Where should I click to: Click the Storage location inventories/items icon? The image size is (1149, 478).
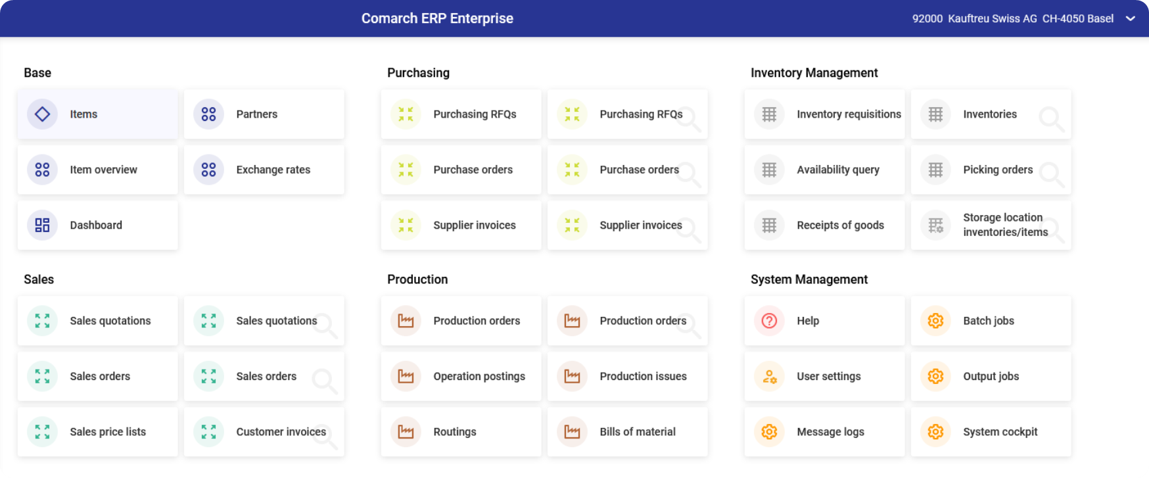tap(935, 226)
